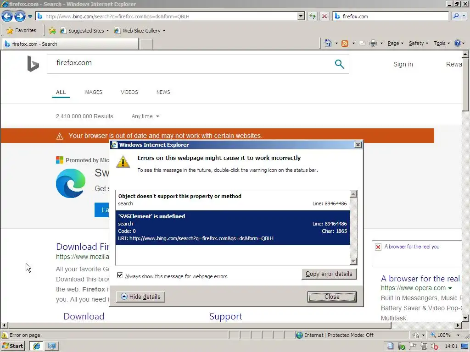
Task: Open the recent pages dropdown beside Forward
Action: pyautogui.click(x=30, y=16)
